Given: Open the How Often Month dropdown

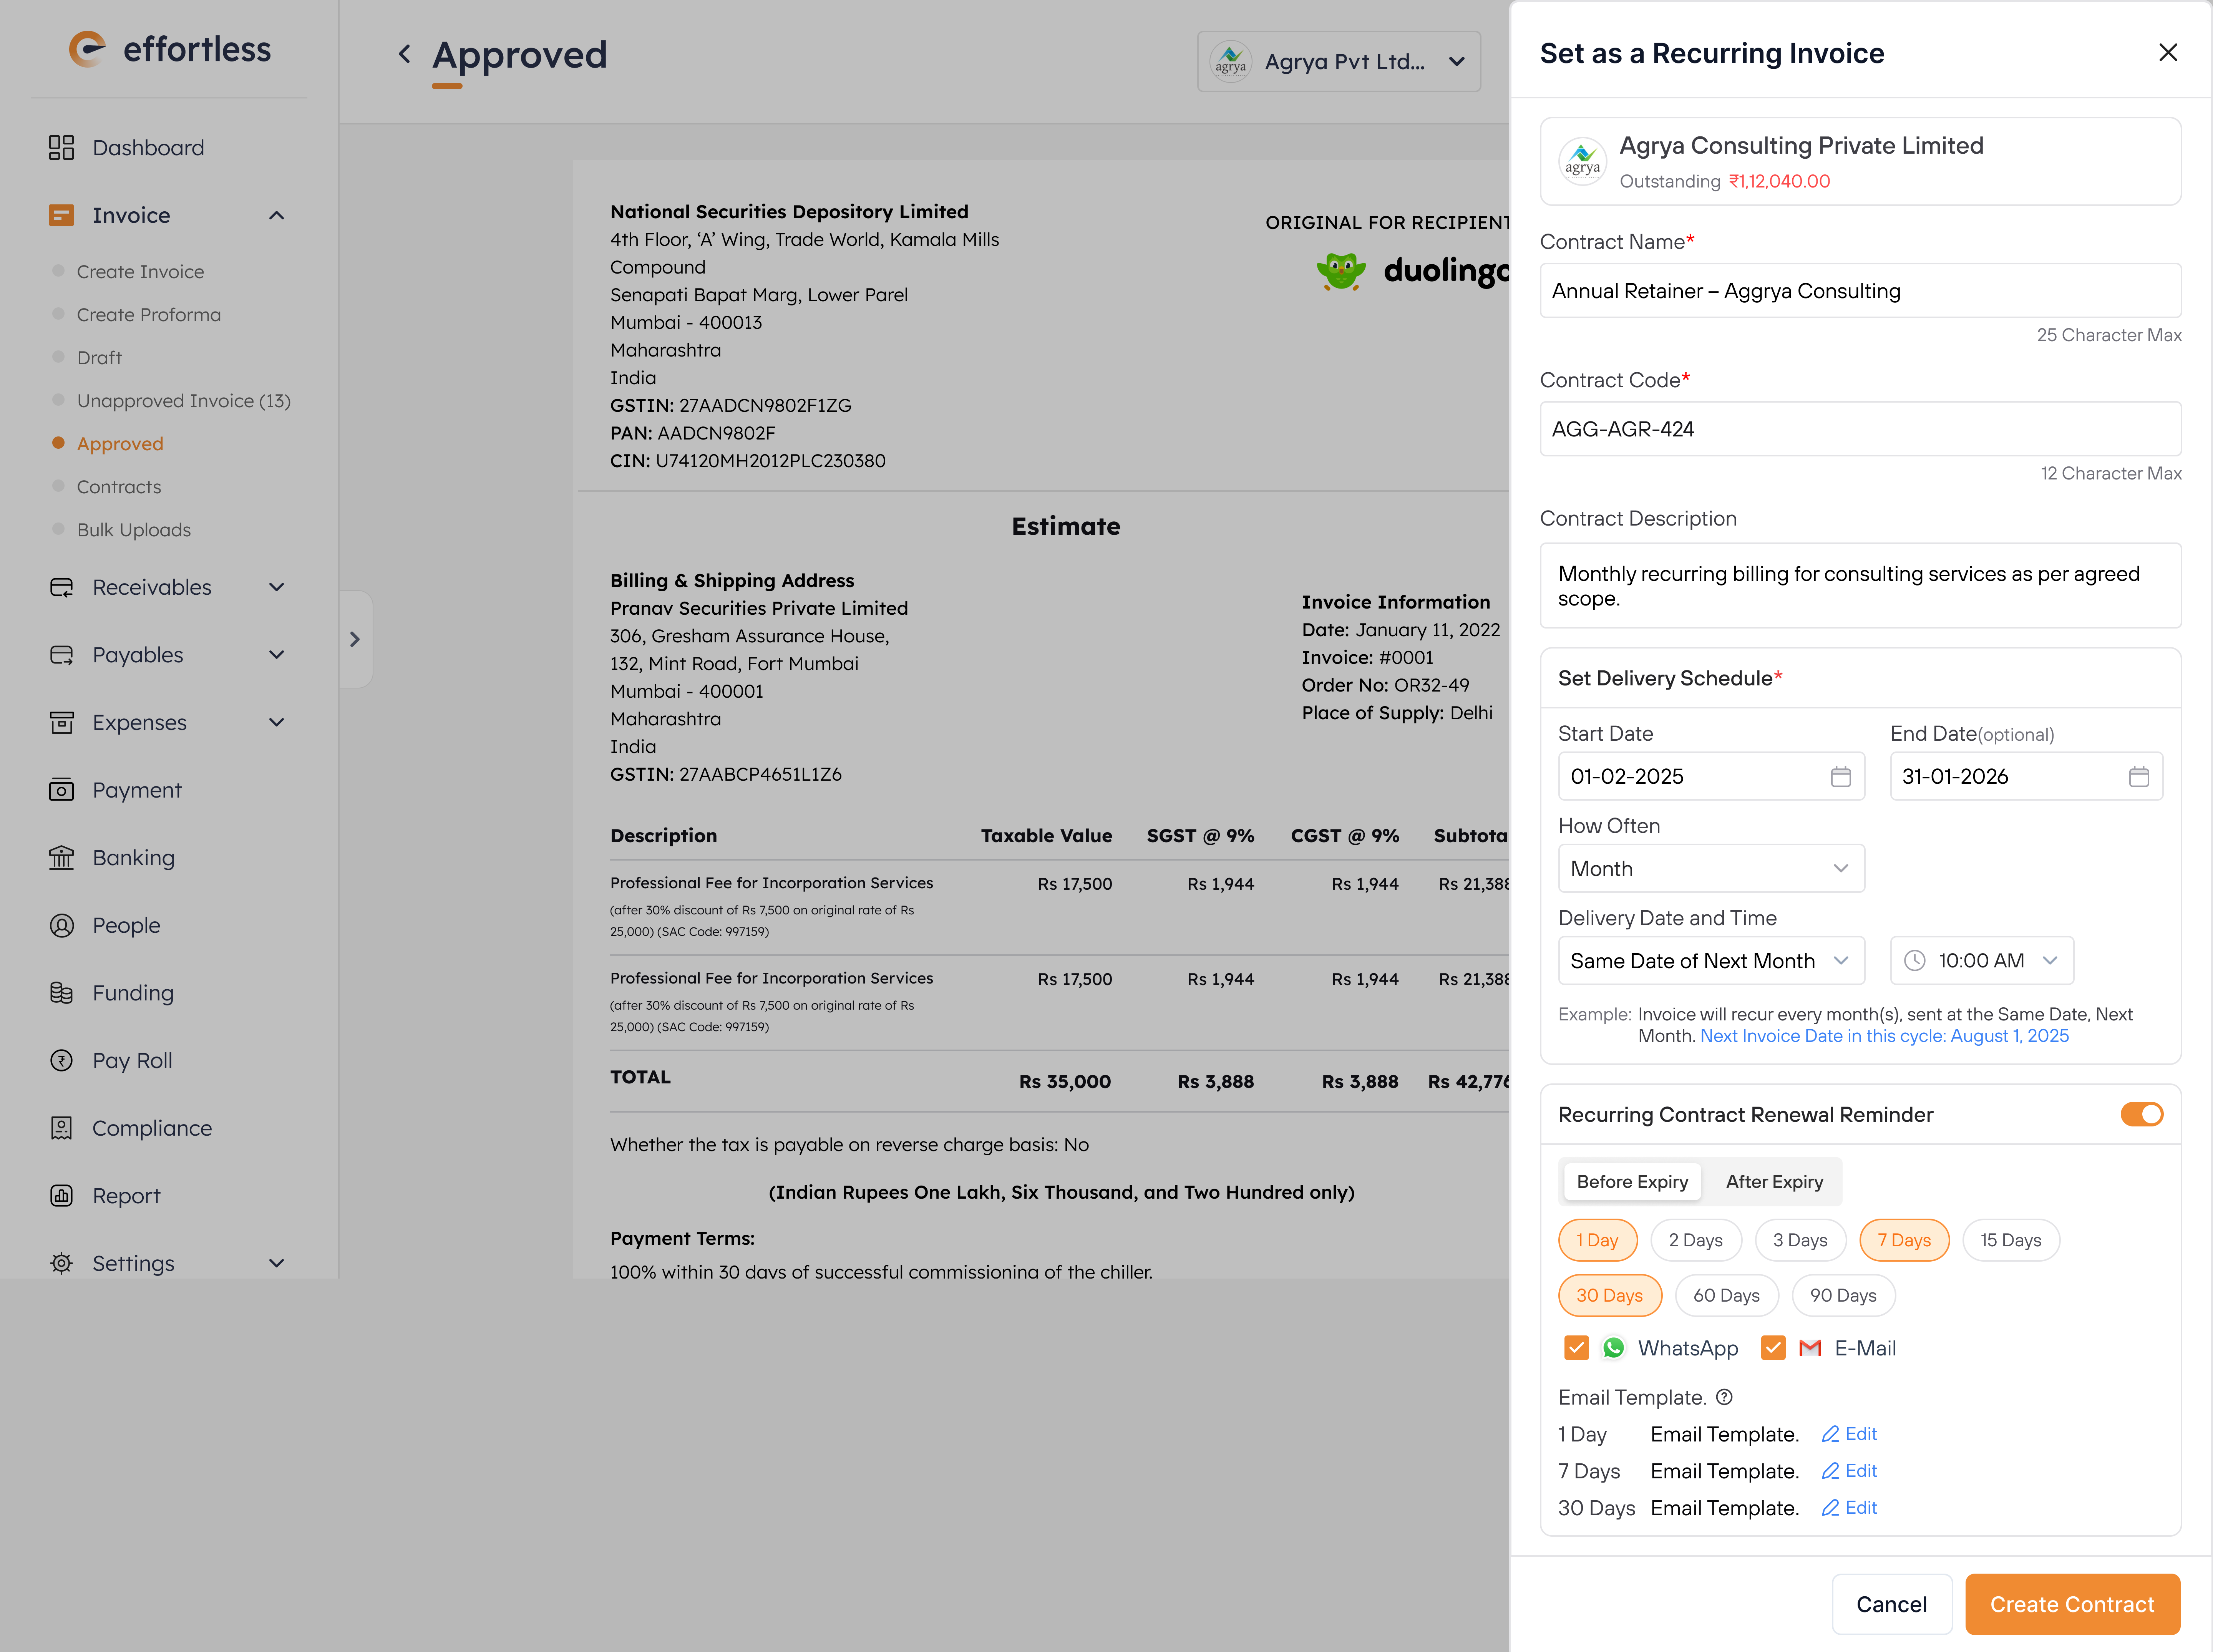Looking at the screenshot, I should [1710, 868].
